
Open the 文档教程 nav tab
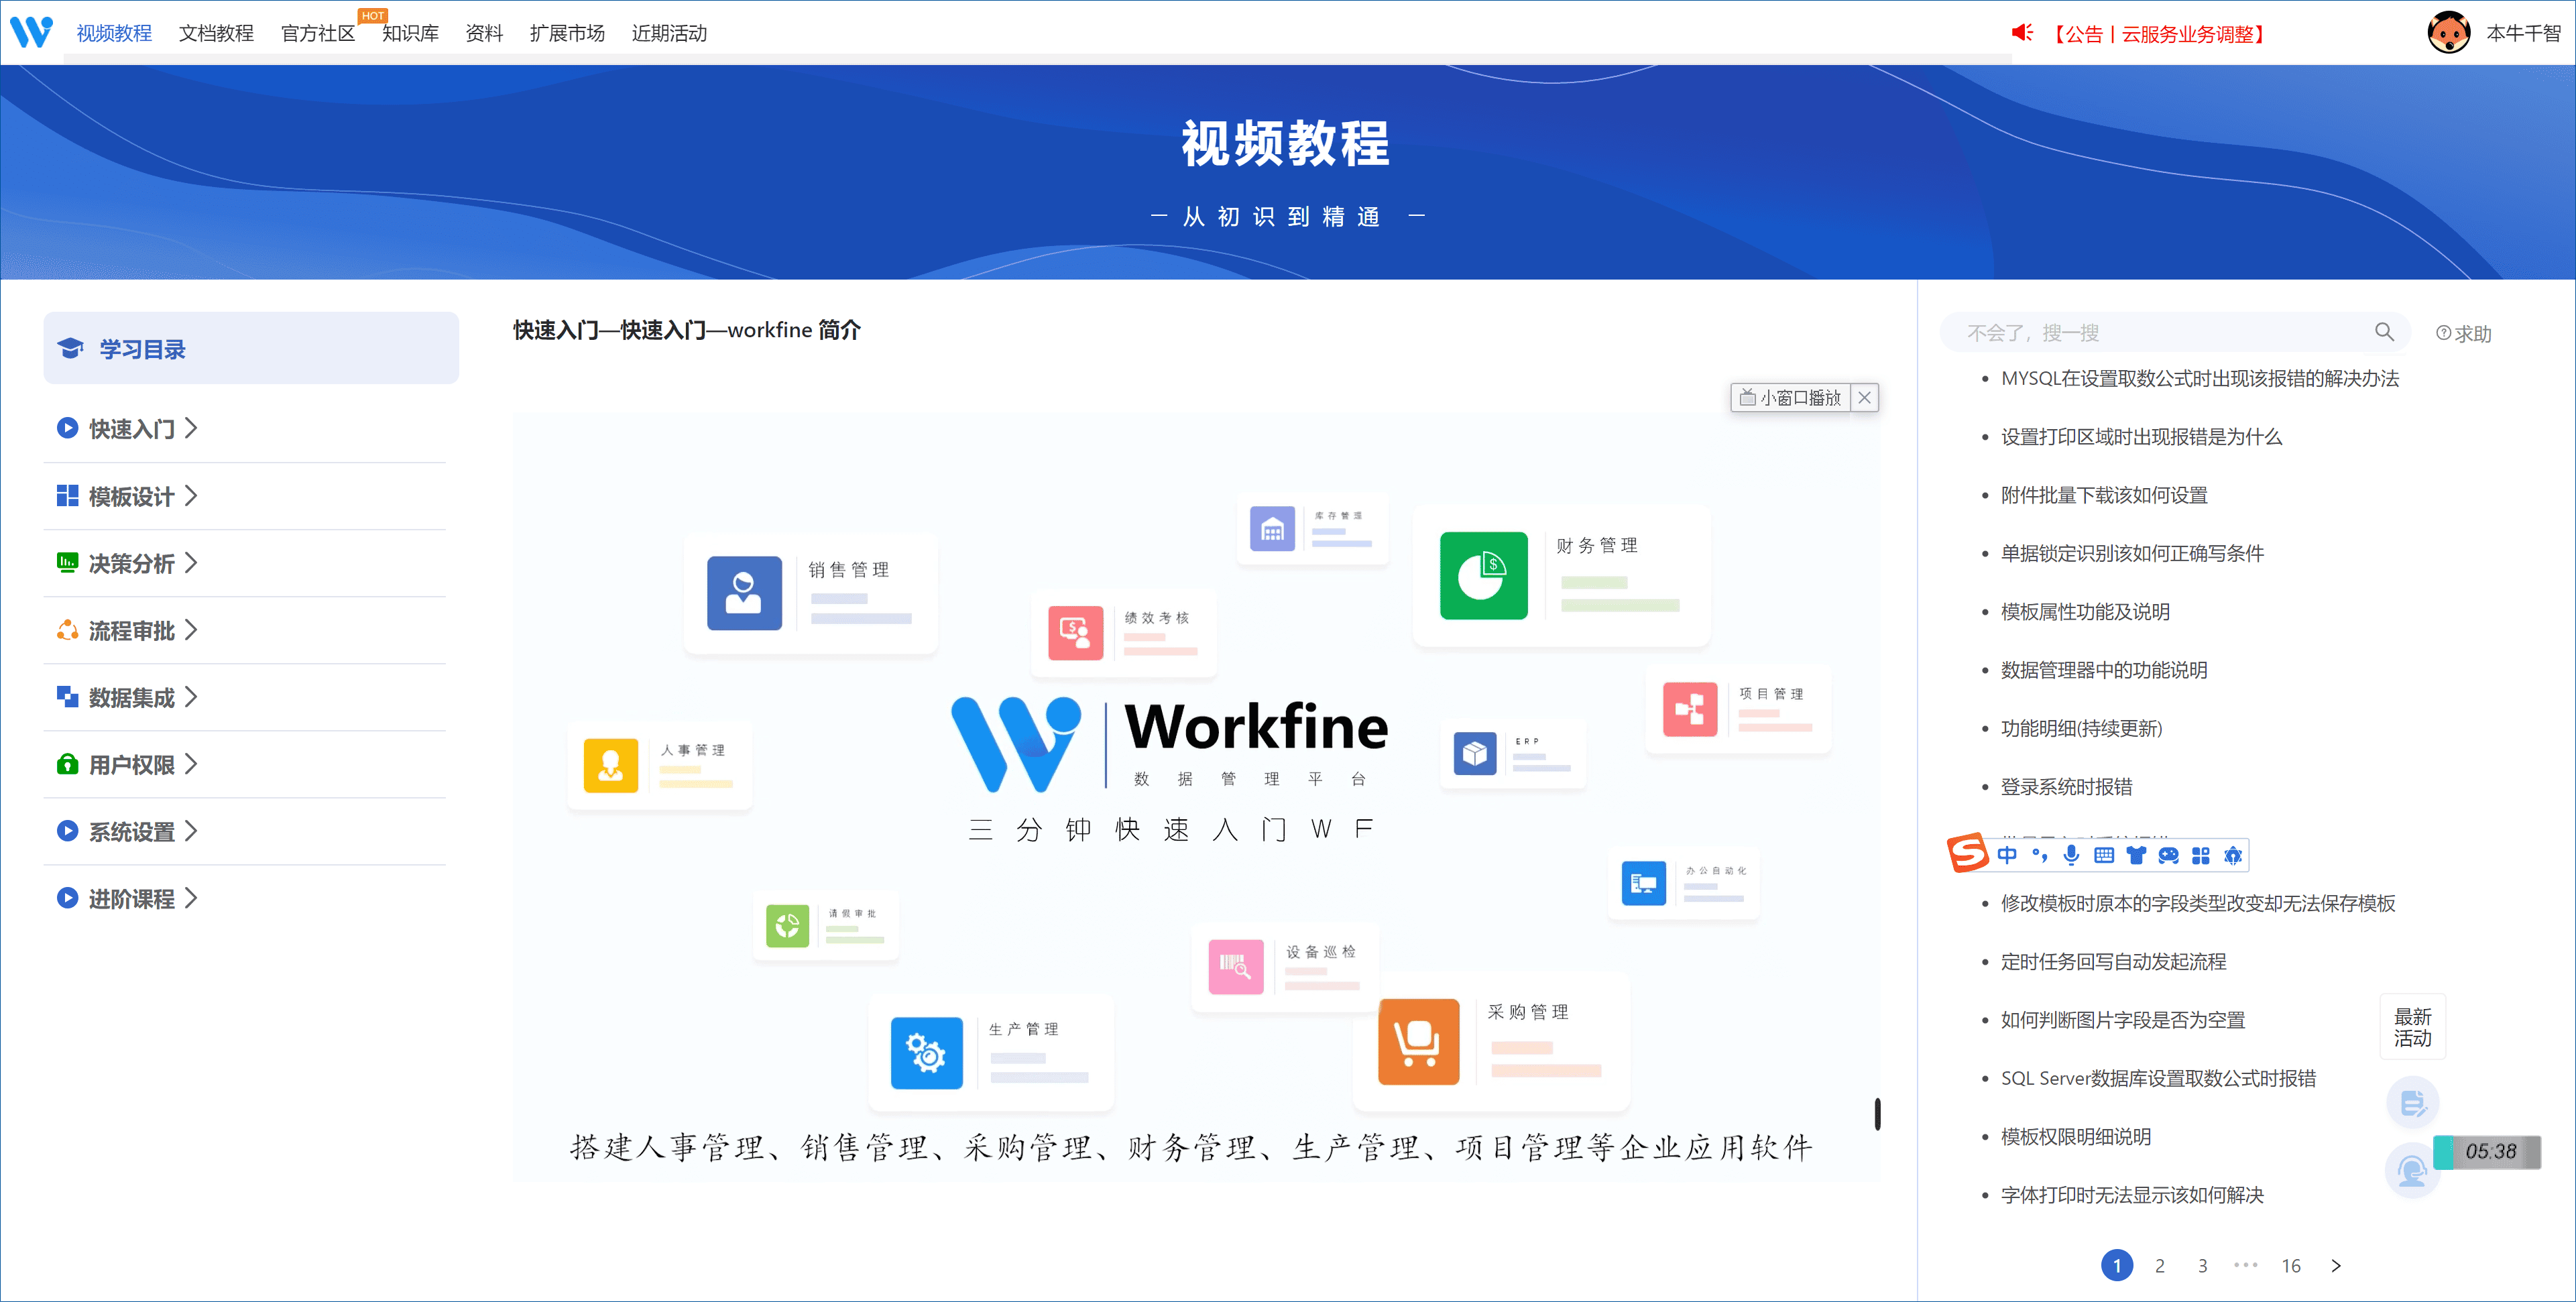pyautogui.click(x=216, y=33)
